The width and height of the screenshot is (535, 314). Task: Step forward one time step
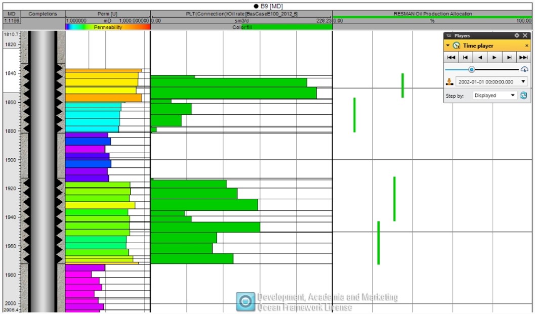(x=509, y=58)
